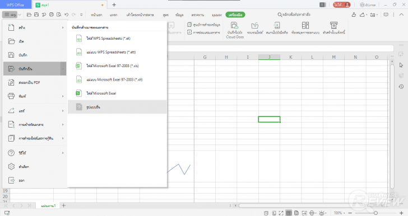Open a new tab with the plus button
Screen dimensions: 408x216
(x=114, y=4)
